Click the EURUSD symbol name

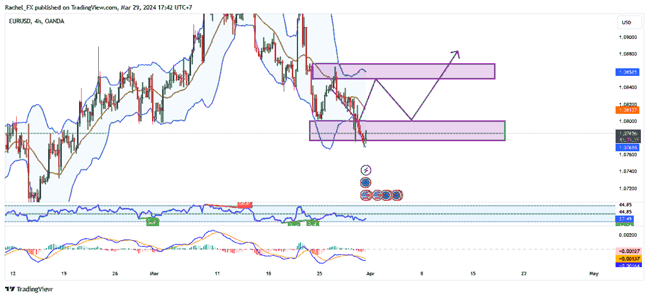pos(19,21)
